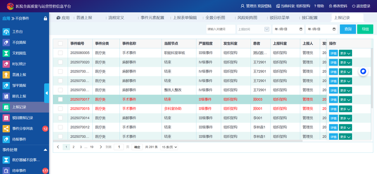Change the 15 条/页 page size selector
377x174 pixels.
(169, 147)
